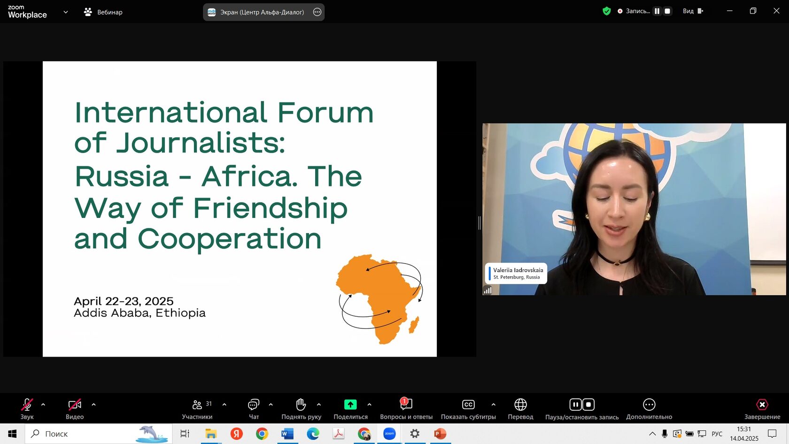
Task: Open the Участники participants panel
Action: [197, 408]
